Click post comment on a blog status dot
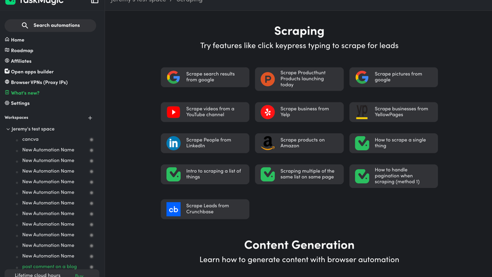The height and width of the screenshot is (277, 492). click(x=91, y=267)
